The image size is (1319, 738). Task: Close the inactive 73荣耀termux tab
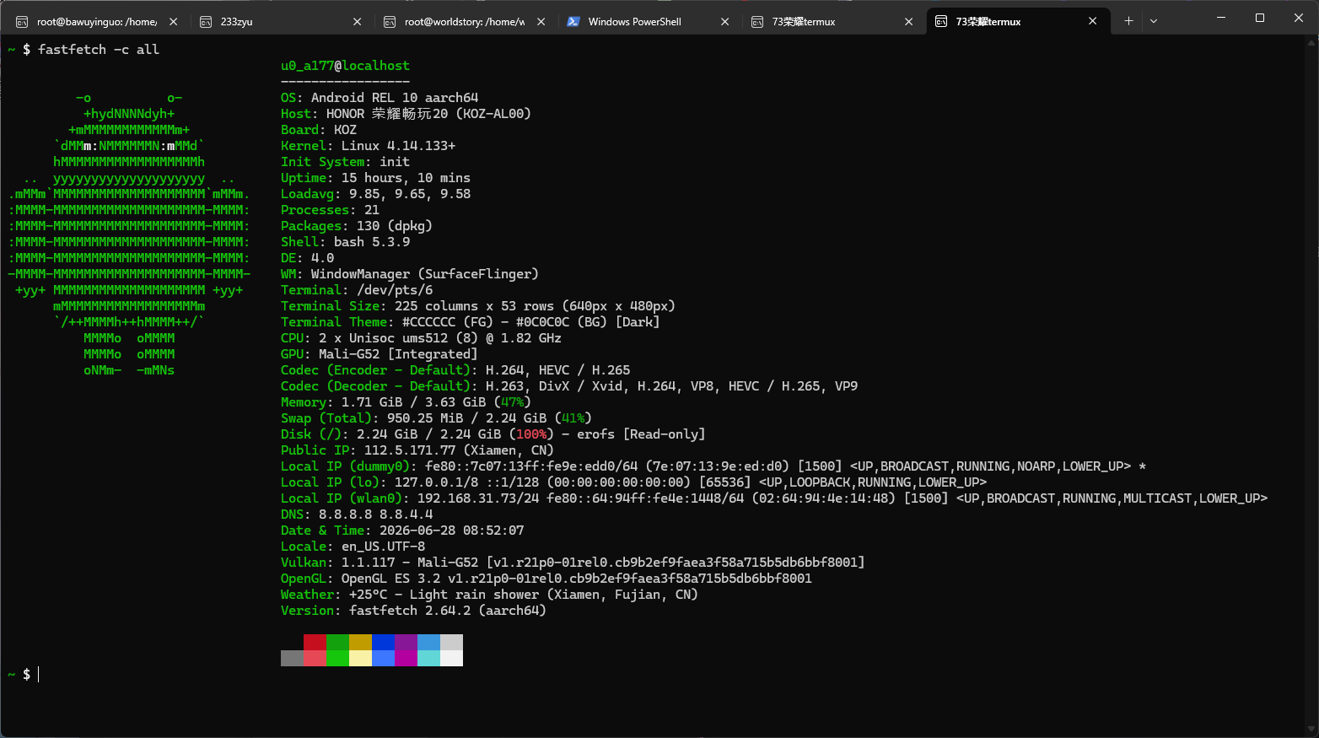pos(908,22)
